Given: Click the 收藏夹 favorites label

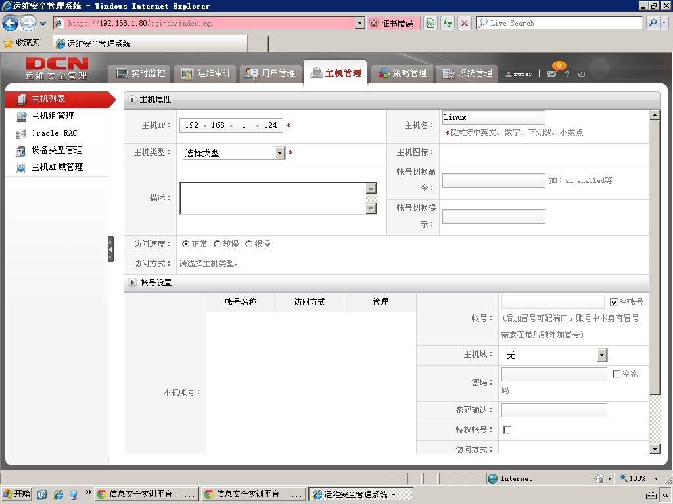Looking at the screenshot, I should click(x=28, y=43).
